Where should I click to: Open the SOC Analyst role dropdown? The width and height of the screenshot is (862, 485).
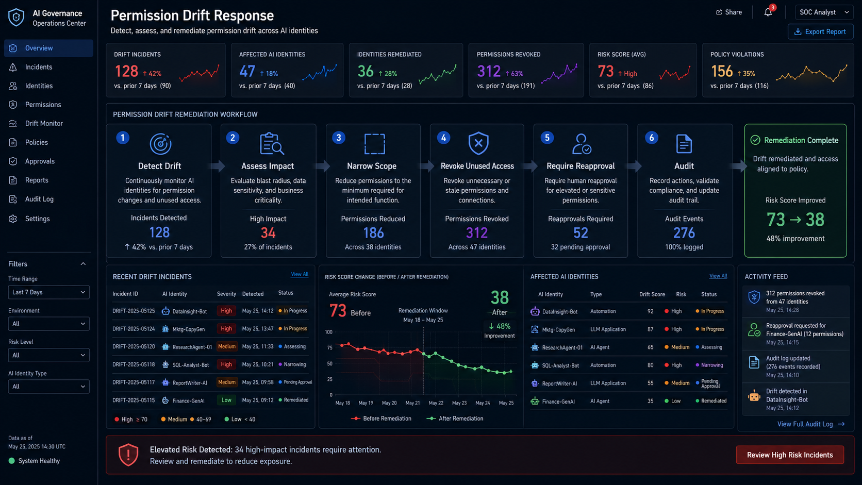click(x=824, y=12)
